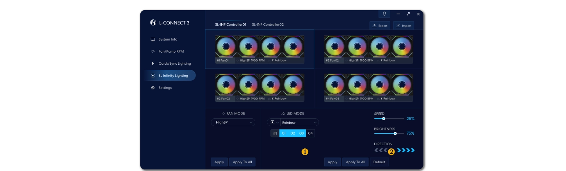This screenshot has width=566, height=171.
Task: Open Settings via the gear icon
Action: coord(153,88)
